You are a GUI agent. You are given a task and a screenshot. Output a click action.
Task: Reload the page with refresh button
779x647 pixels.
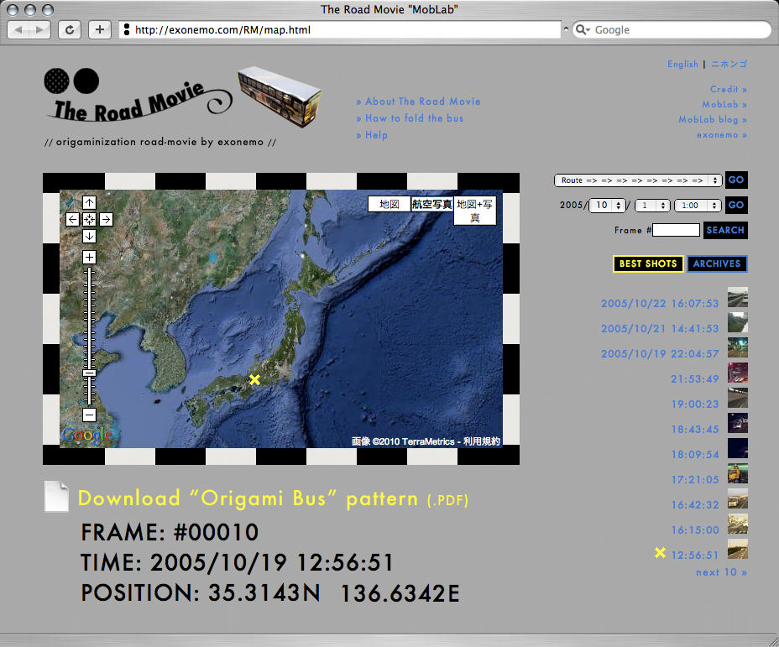70,30
